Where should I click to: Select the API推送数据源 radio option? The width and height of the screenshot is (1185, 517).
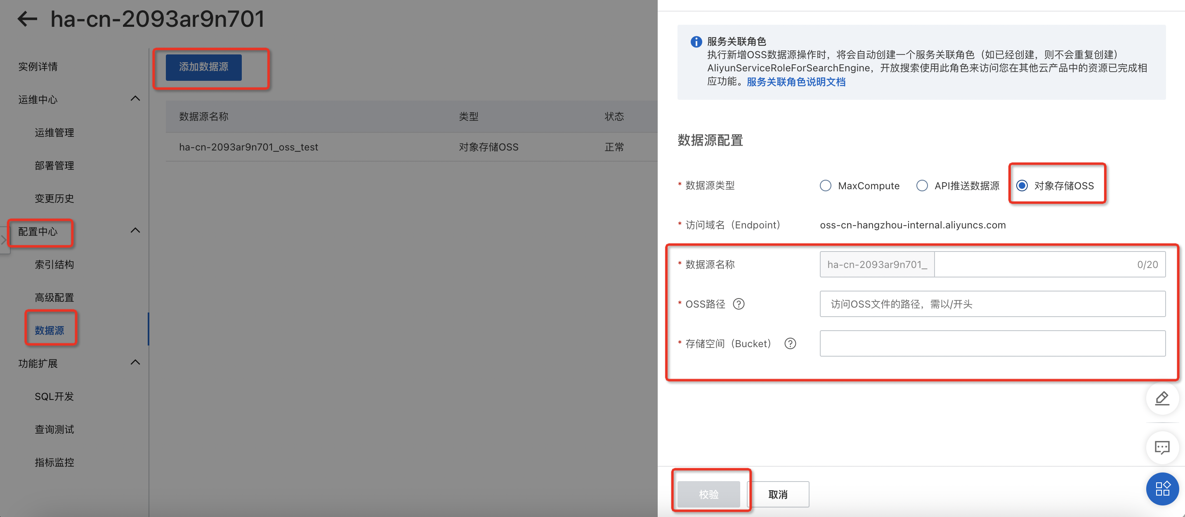tap(922, 186)
